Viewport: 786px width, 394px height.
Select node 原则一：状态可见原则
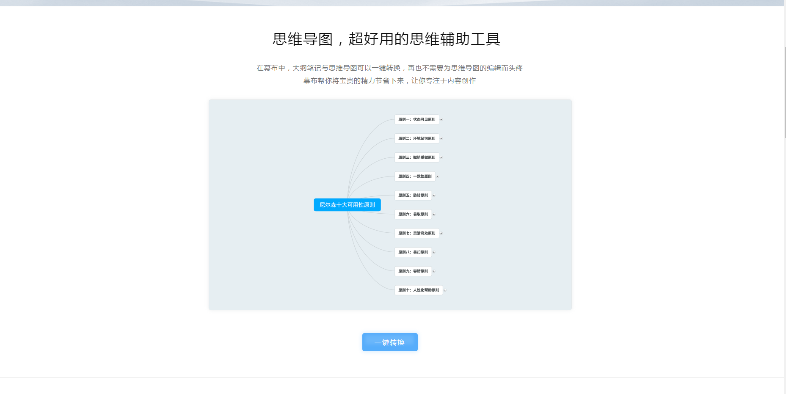(x=416, y=119)
